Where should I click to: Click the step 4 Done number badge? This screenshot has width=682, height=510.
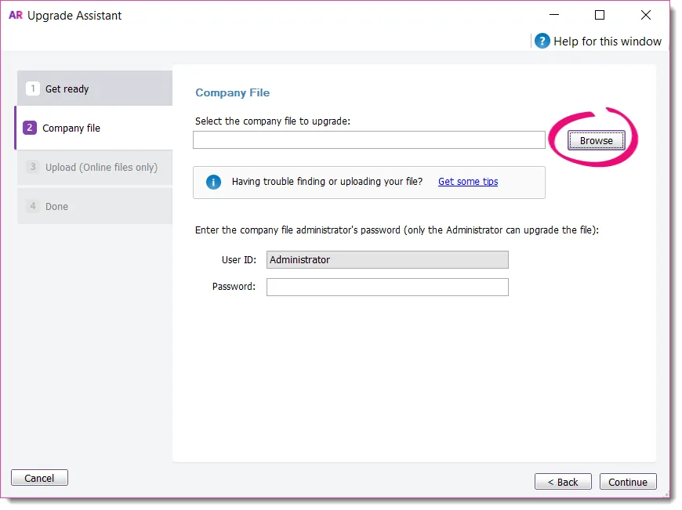tap(32, 206)
